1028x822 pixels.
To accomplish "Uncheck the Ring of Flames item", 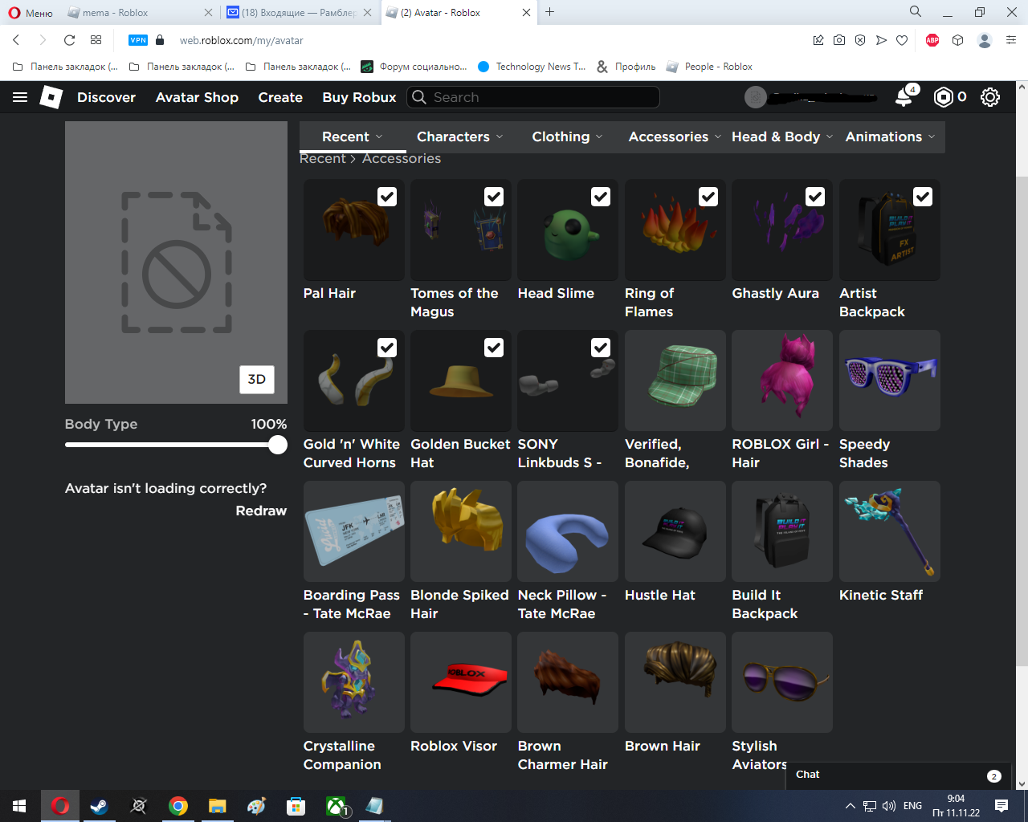I will (708, 197).
